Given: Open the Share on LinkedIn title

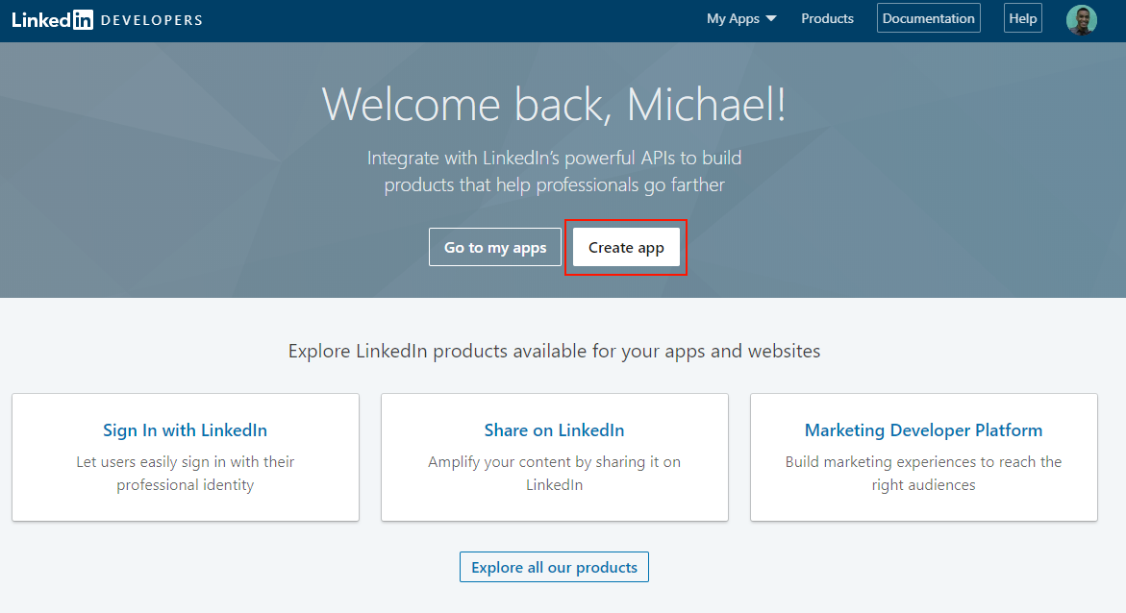Looking at the screenshot, I should click(555, 429).
